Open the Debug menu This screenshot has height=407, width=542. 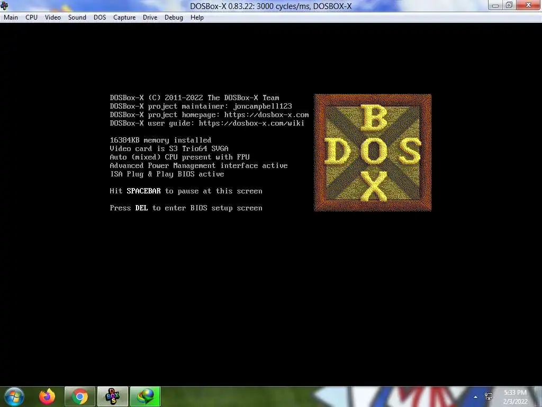(x=174, y=17)
